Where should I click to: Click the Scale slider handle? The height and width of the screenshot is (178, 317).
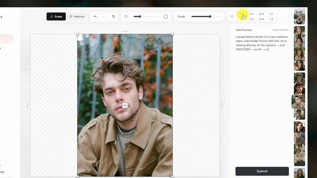[x=210, y=17]
